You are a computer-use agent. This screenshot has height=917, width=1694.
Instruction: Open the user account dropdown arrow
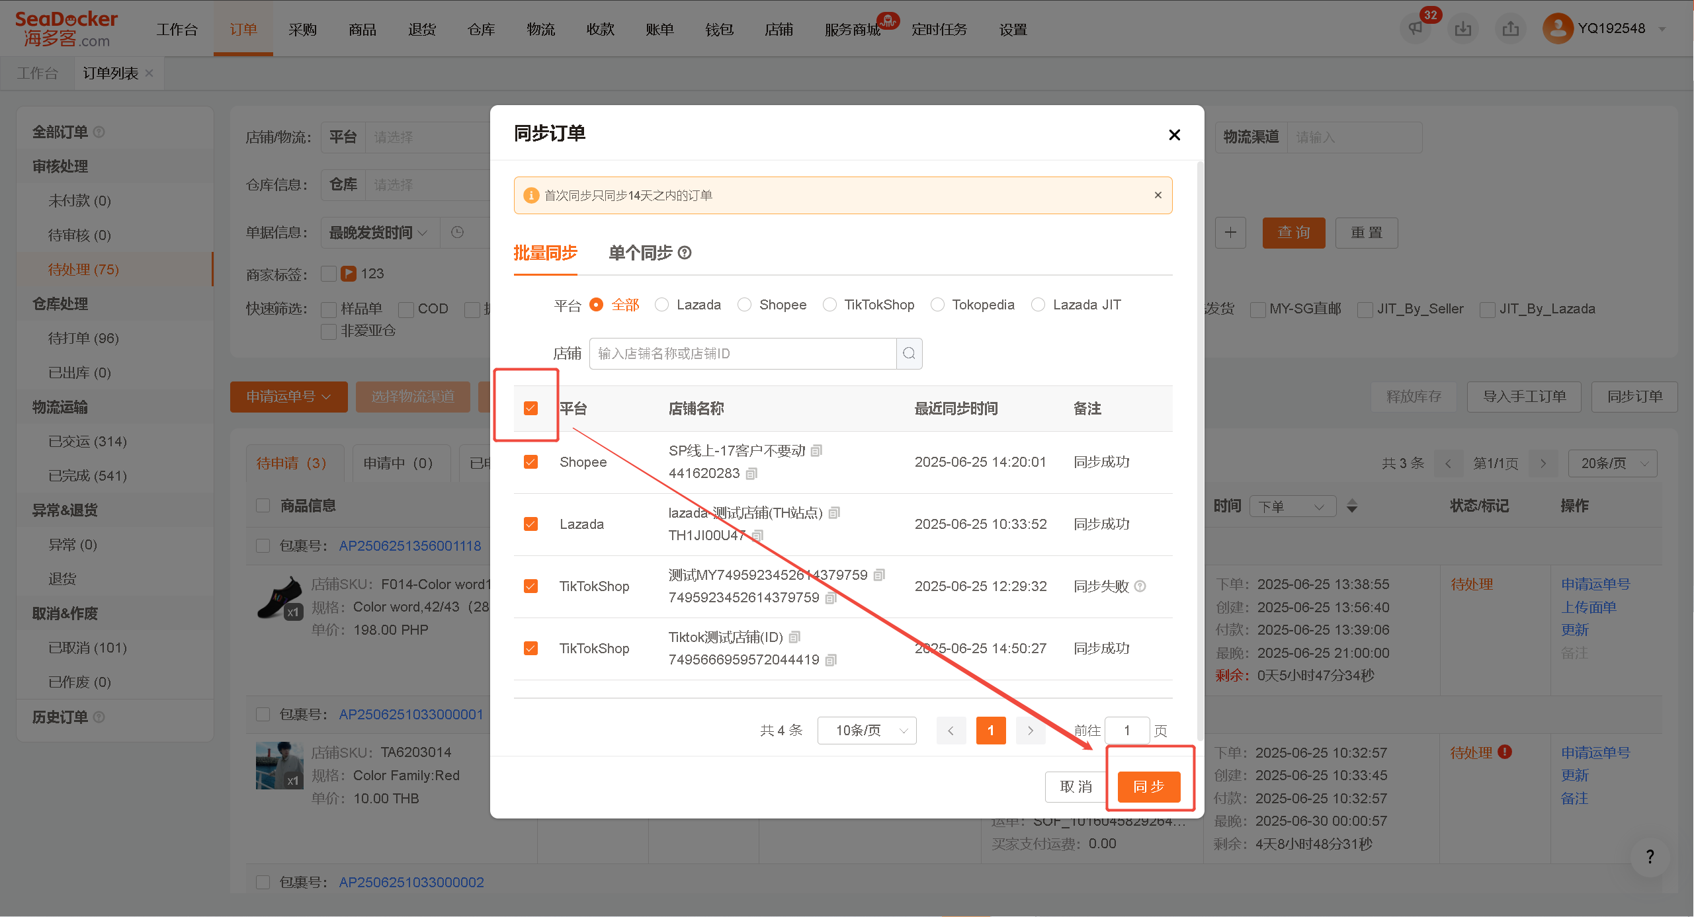tap(1662, 29)
